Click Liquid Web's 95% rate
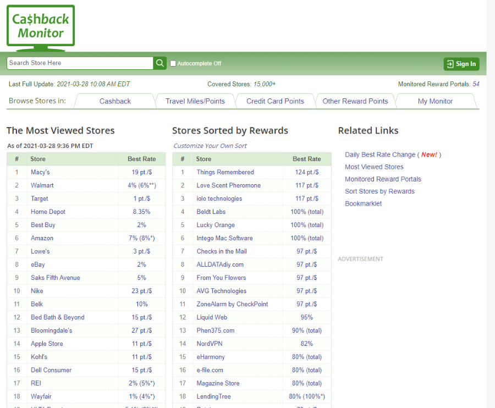495x408 pixels. pyautogui.click(x=306, y=317)
